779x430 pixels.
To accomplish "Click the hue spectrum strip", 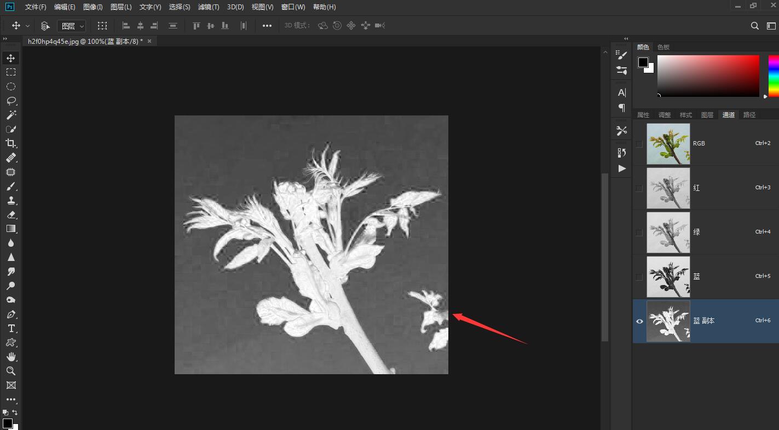I will (x=774, y=76).
